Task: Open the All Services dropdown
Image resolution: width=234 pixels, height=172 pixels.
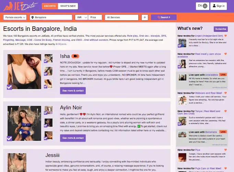Action: pos(121,17)
